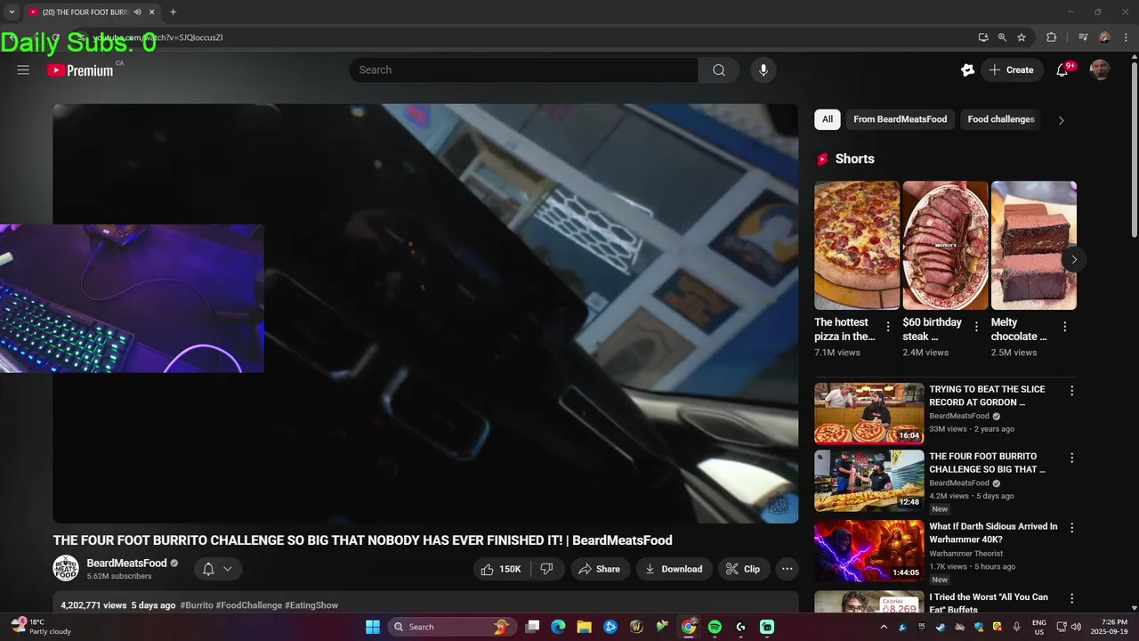Open options for Gordon slice record video
Image resolution: width=1139 pixels, height=641 pixels.
(x=1071, y=391)
